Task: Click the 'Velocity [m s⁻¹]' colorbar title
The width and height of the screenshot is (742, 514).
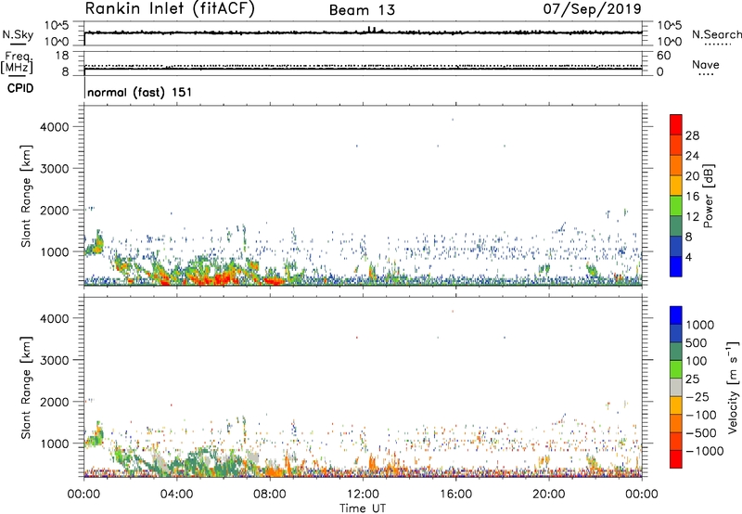Action: pyautogui.click(x=733, y=387)
